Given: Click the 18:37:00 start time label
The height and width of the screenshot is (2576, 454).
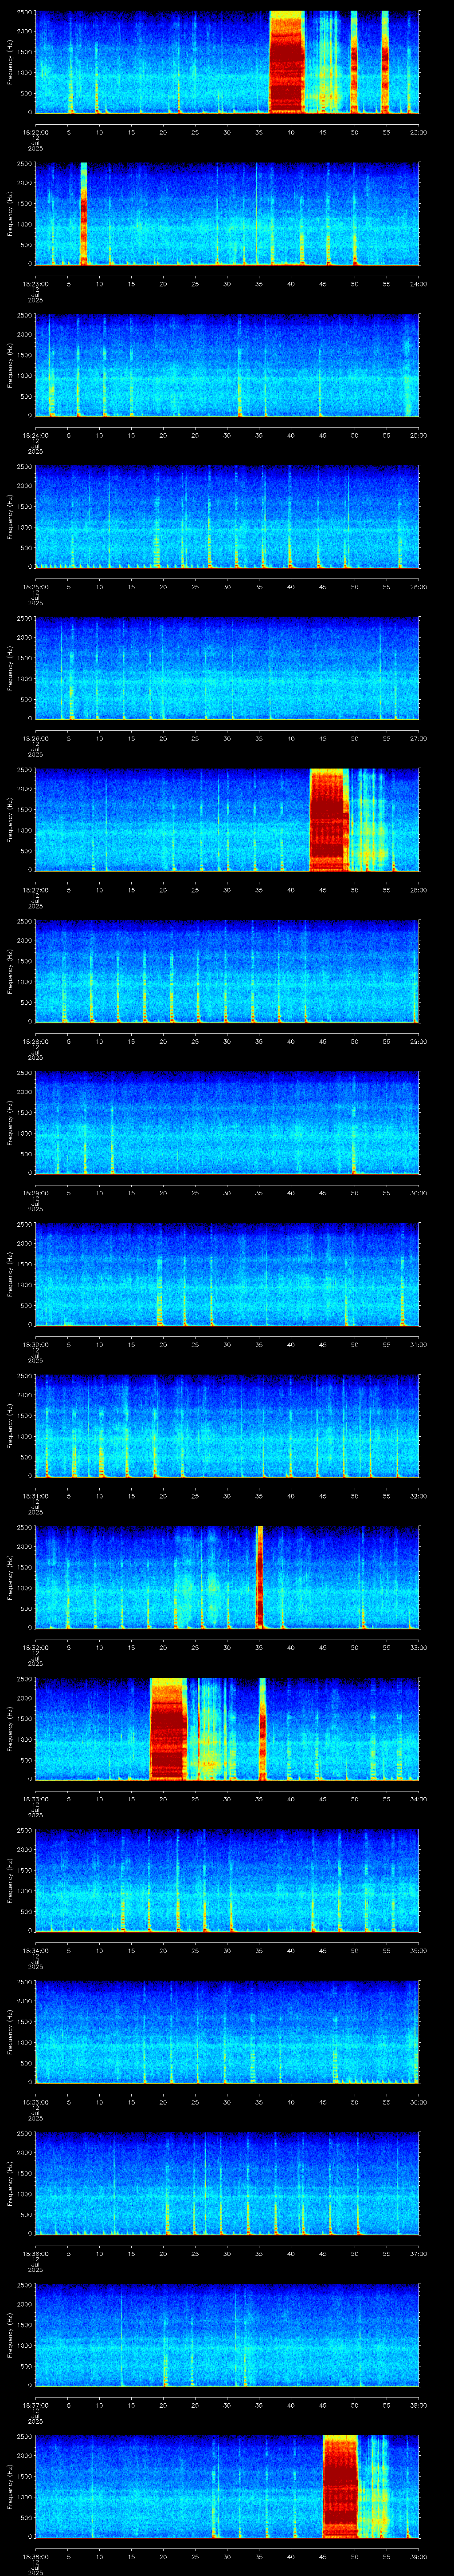Looking at the screenshot, I should [x=35, y=2405].
